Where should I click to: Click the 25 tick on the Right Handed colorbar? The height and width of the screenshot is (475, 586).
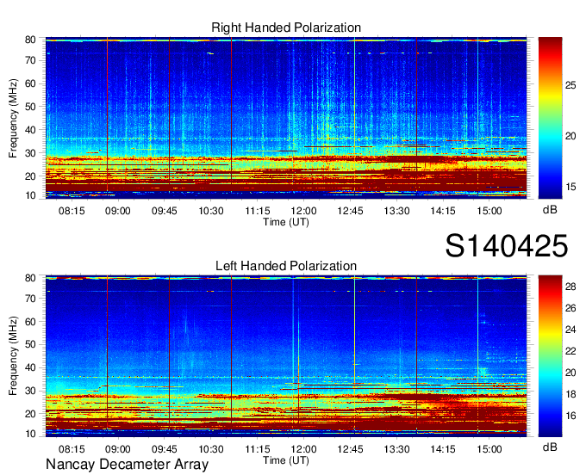pos(570,85)
